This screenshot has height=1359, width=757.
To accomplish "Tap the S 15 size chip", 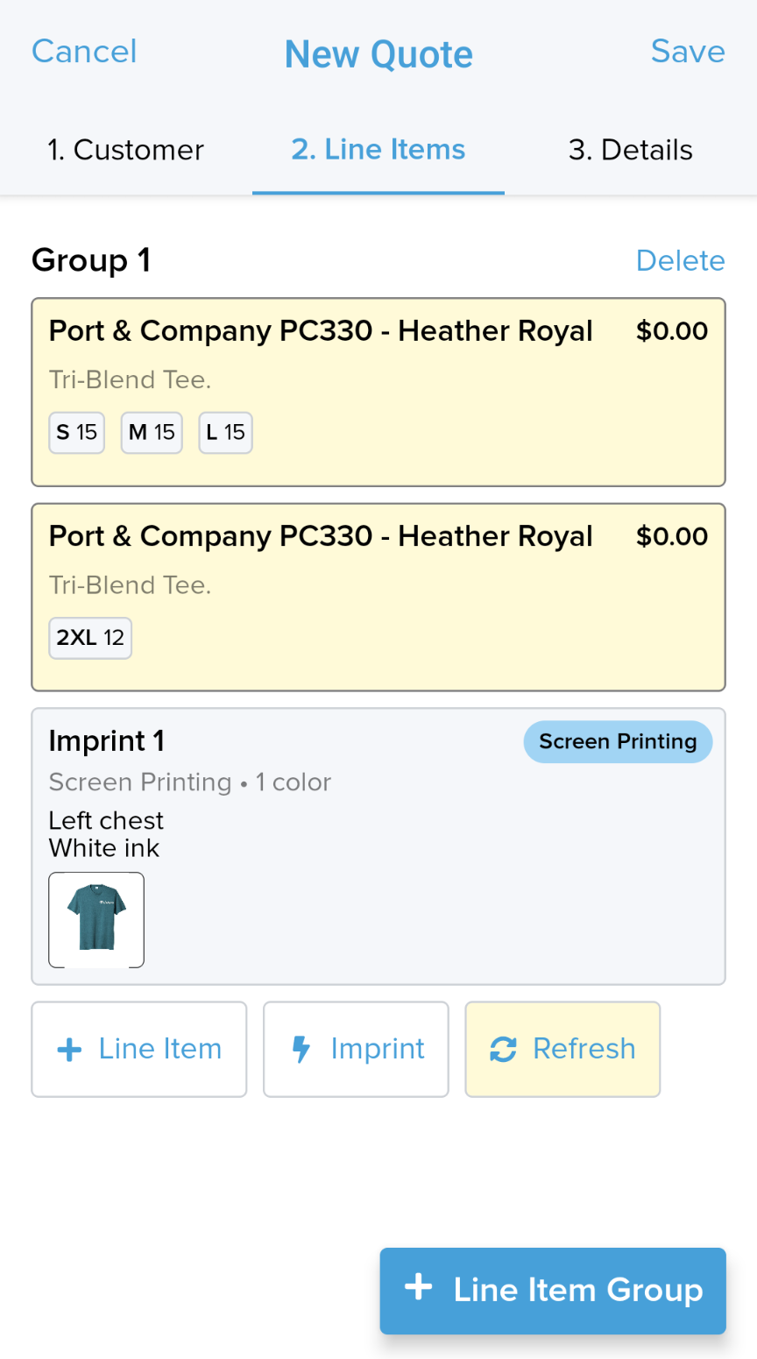I will point(77,433).
